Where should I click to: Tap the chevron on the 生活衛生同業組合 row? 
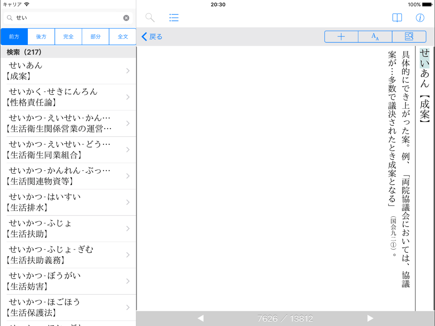point(128,150)
